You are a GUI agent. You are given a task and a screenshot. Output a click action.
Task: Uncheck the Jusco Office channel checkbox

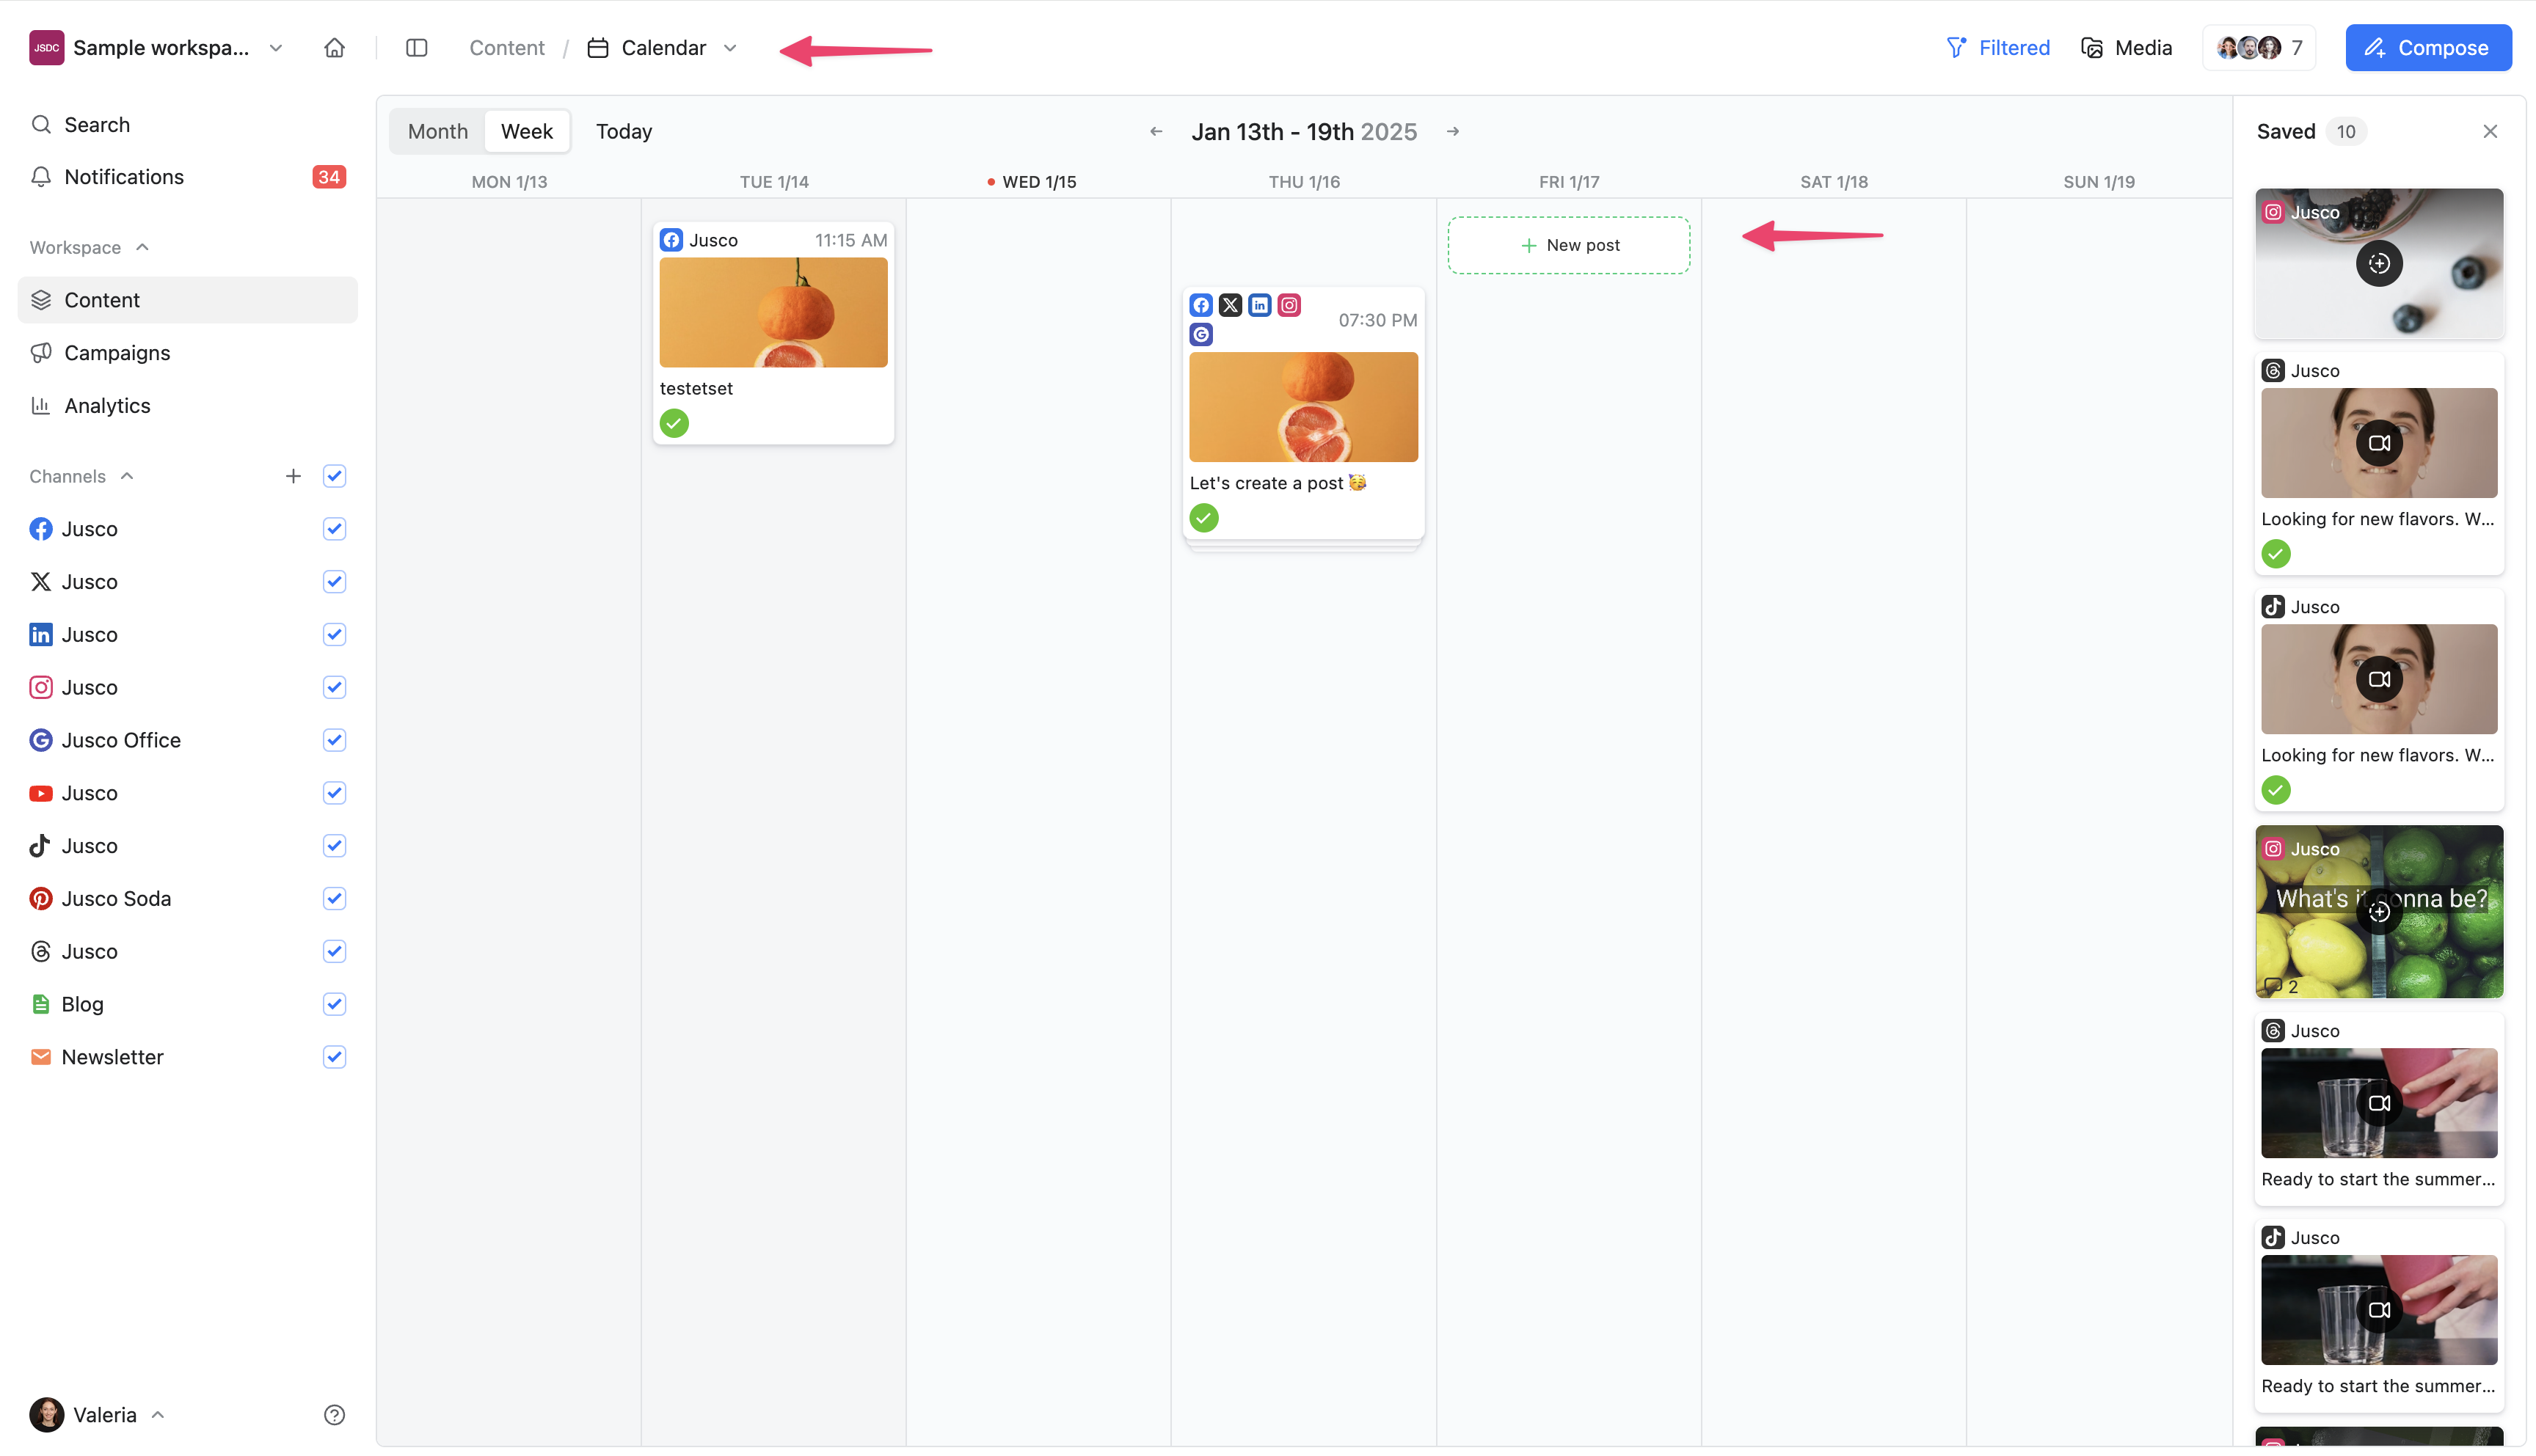(x=334, y=740)
